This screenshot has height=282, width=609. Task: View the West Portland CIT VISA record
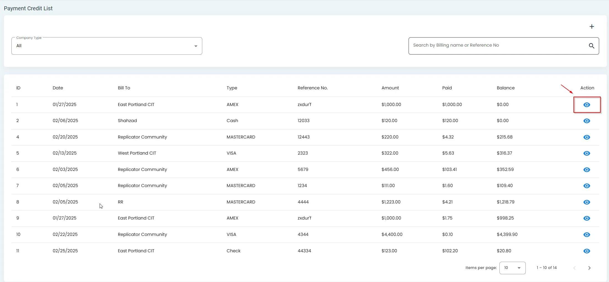pos(587,153)
